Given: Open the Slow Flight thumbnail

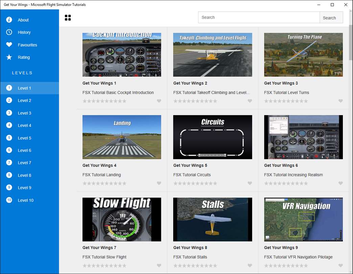Looking at the screenshot, I should click(x=122, y=220).
